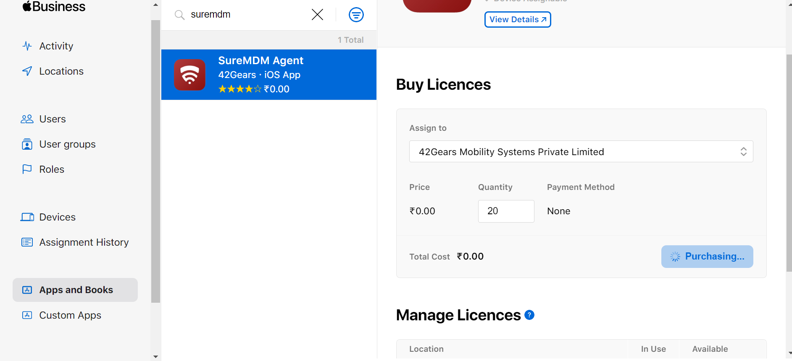Click the suremdm search field
The width and height of the screenshot is (792, 361).
[248, 15]
